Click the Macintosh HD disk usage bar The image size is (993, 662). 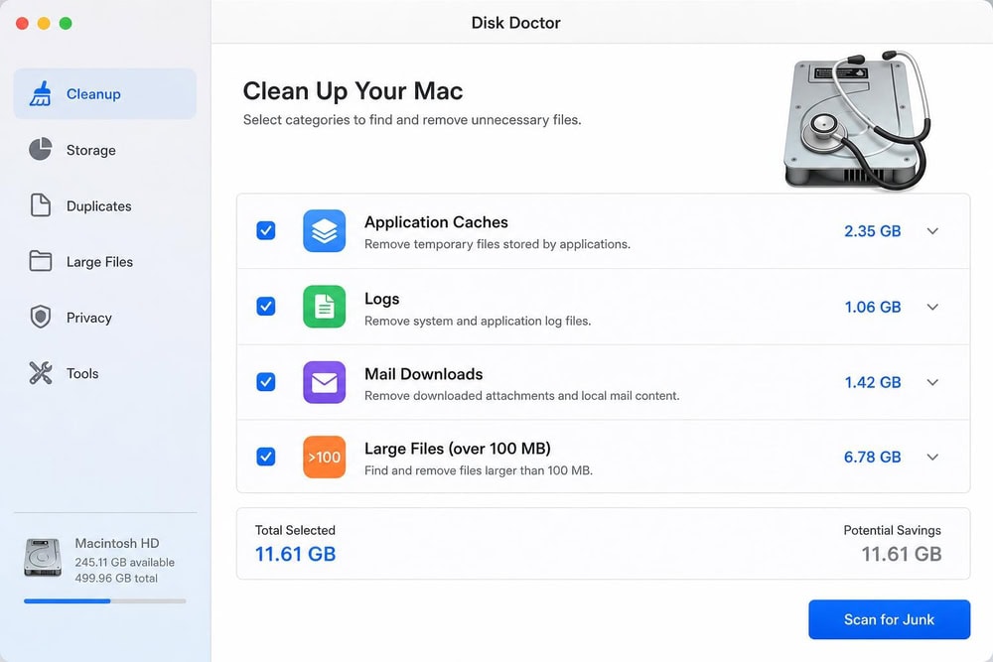[105, 600]
